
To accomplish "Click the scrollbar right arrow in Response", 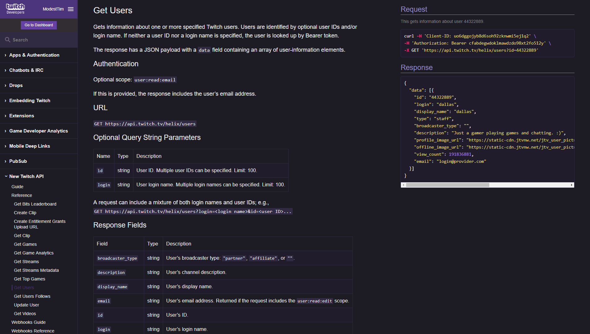I will (x=571, y=185).
